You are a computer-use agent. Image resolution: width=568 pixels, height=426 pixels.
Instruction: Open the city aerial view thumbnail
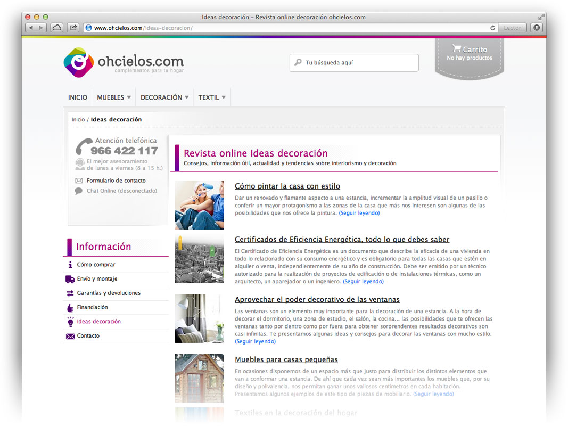199,258
